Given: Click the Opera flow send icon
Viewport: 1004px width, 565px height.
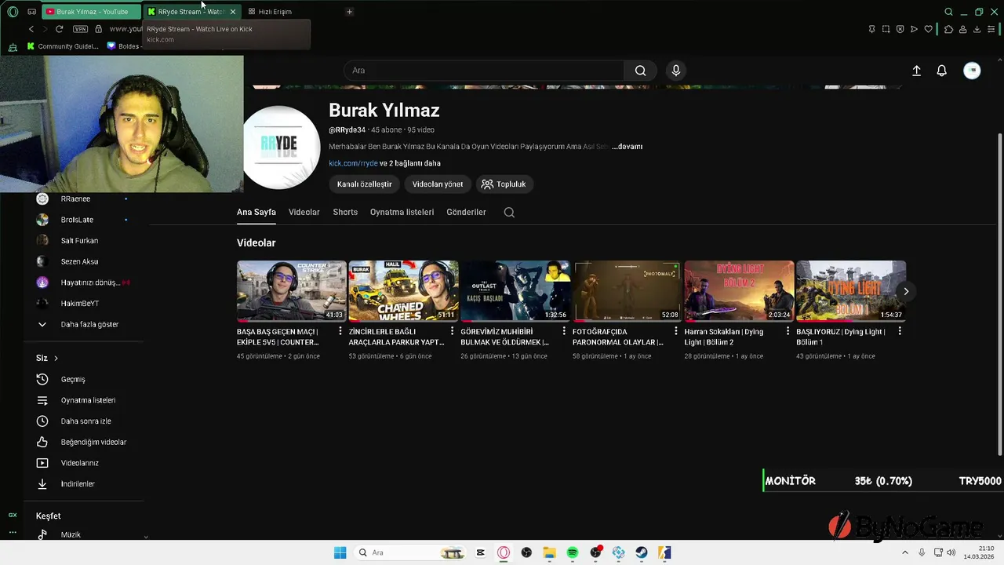Looking at the screenshot, I should (x=914, y=29).
